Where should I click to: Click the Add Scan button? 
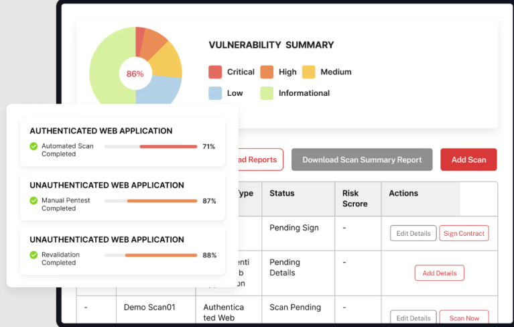[468, 159]
